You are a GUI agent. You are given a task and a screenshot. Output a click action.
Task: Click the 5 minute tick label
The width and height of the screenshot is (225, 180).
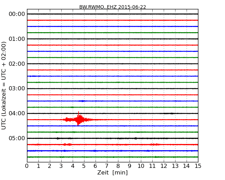click(x=84, y=166)
